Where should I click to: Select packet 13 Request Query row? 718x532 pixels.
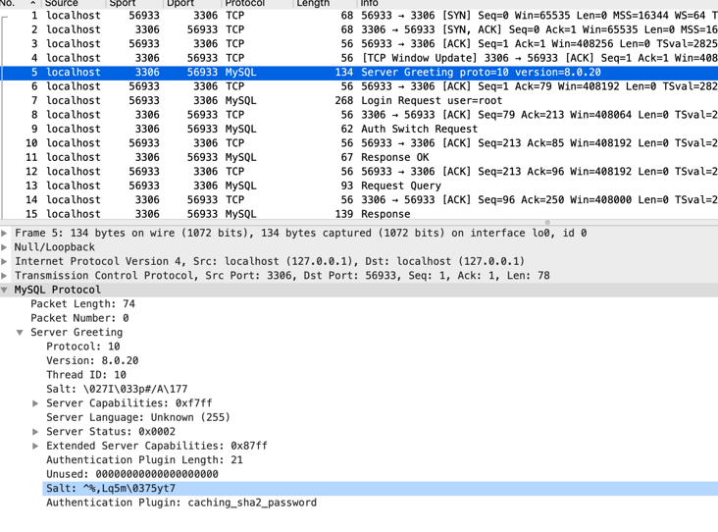pyautogui.click(x=359, y=186)
